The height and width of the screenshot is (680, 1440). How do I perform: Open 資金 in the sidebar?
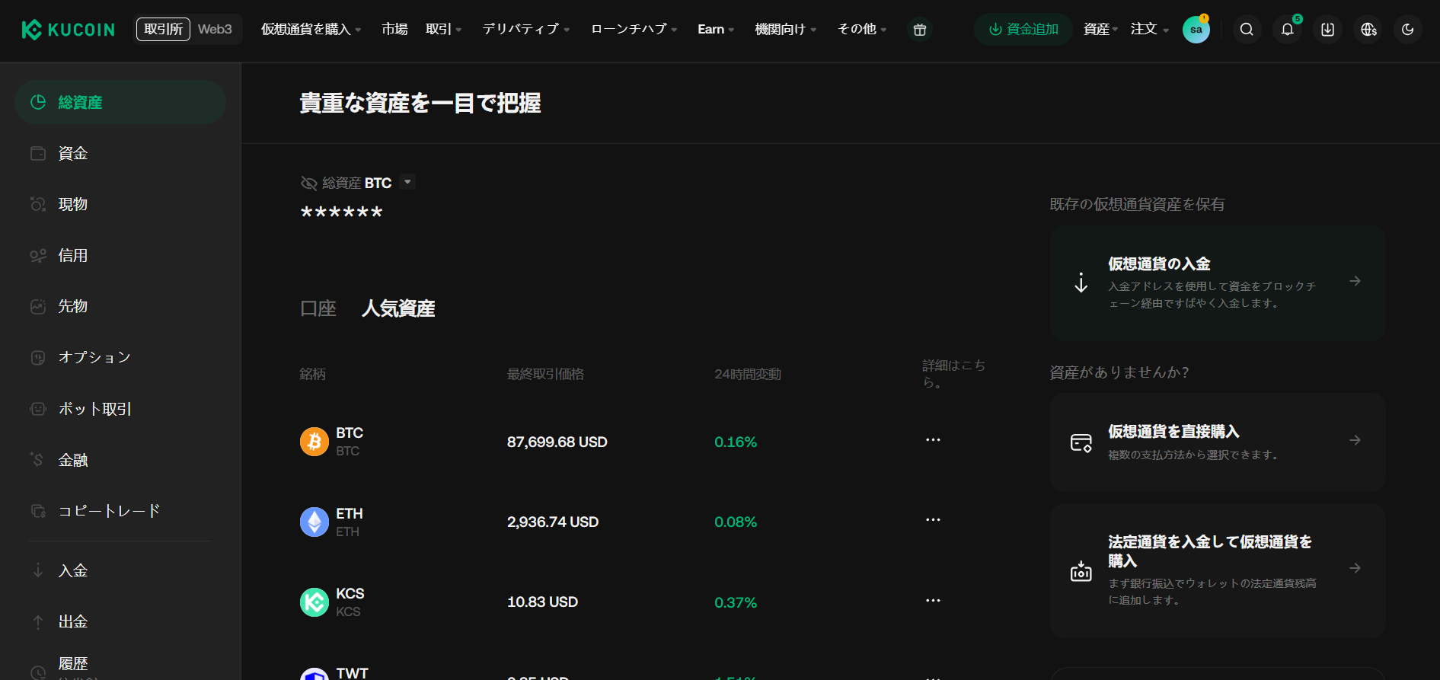[x=120, y=153]
